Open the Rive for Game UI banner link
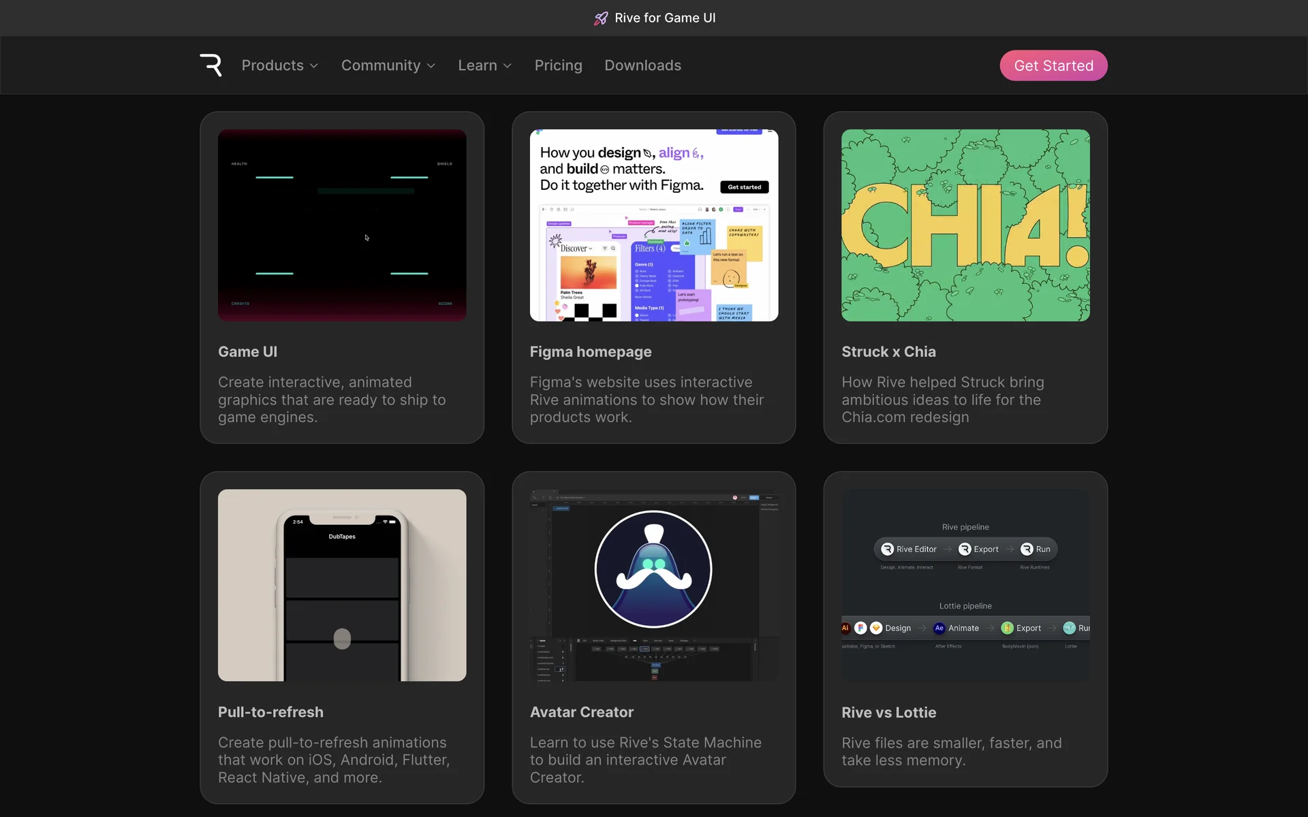Viewport: 1308px width, 817px height. click(664, 18)
